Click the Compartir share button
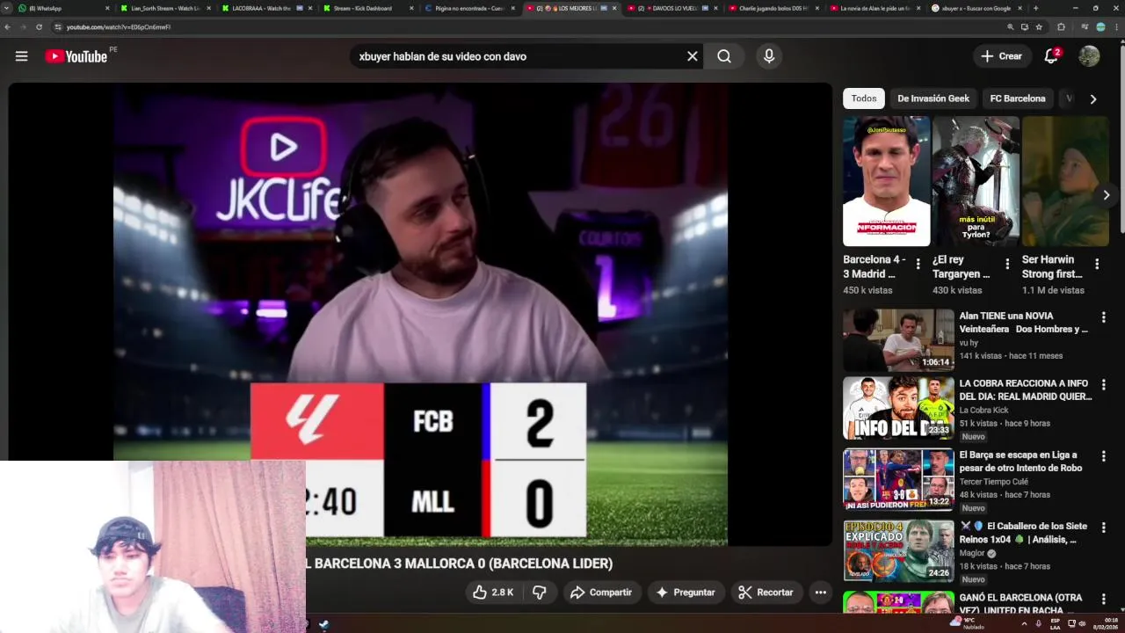This screenshot has width=1125, height=633. [601, 593]
